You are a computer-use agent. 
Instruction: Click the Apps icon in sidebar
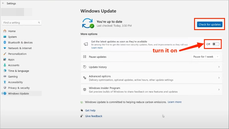click(5, 59)
